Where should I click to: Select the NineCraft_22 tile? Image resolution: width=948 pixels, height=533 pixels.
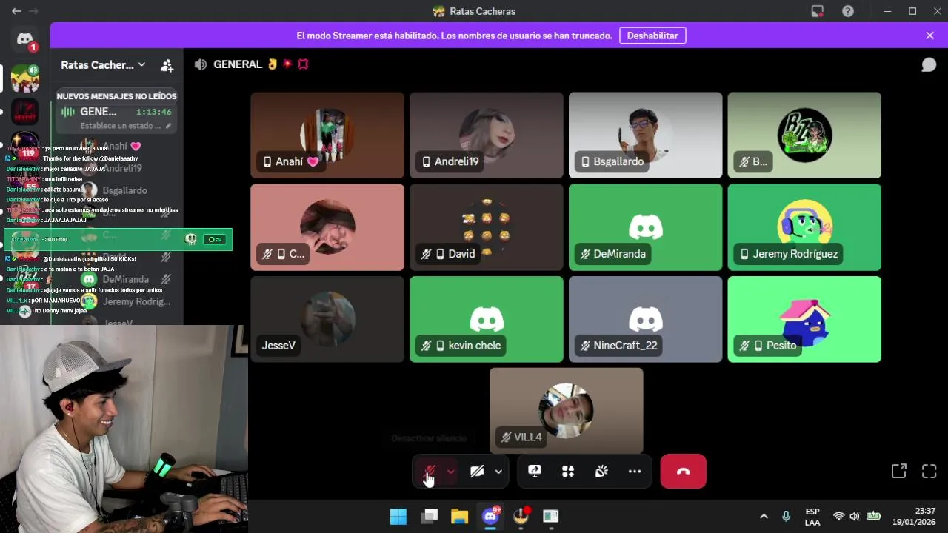click(645, 319)
